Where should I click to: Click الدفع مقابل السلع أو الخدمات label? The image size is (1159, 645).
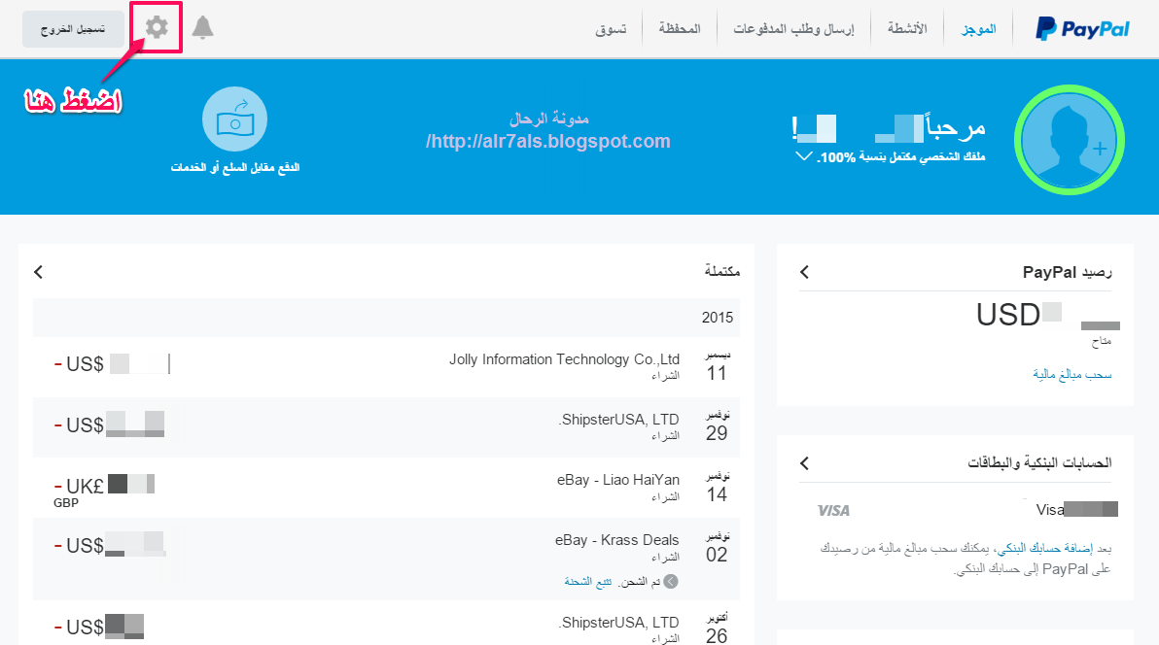click(235, 168)
